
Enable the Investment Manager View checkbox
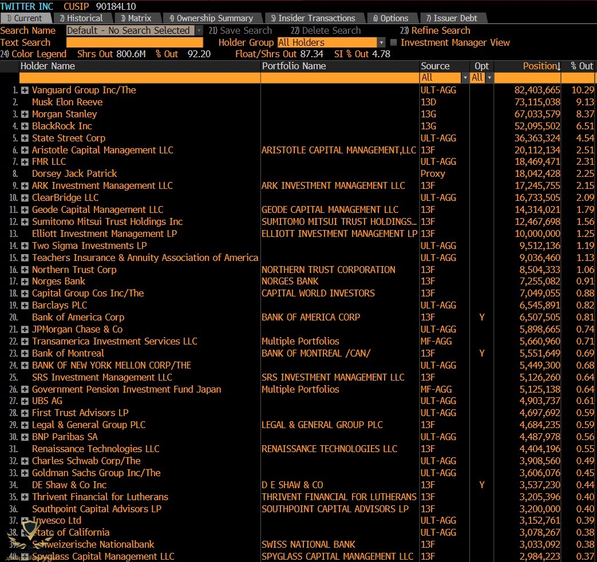[x=393, y=42]
